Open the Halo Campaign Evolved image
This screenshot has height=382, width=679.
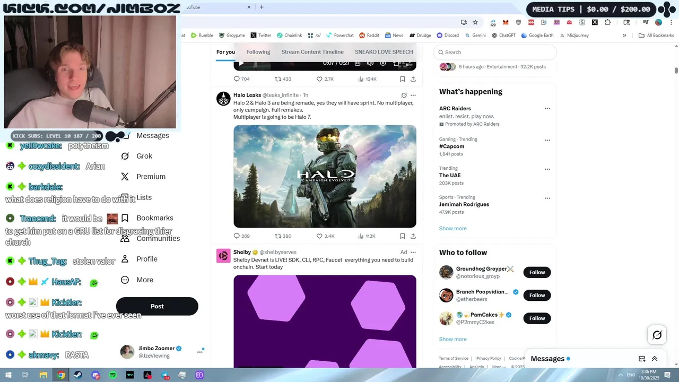pyautogui.click(x=325, y=176)
